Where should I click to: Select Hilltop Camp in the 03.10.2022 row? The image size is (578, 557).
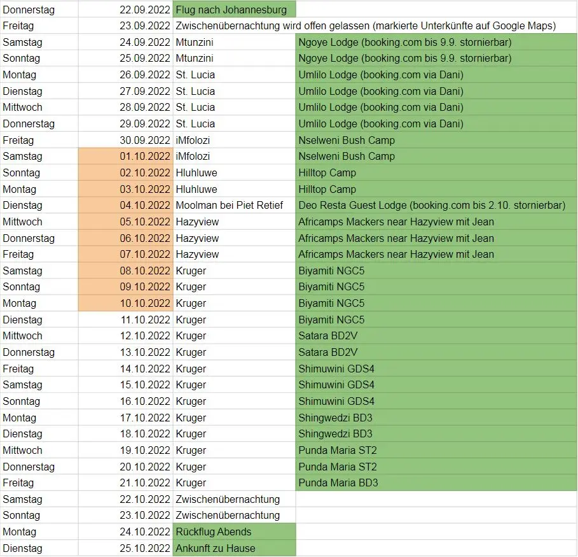click(436, 189)
